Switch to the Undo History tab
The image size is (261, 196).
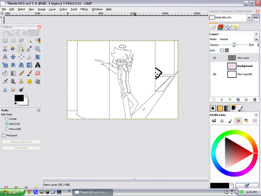coord(235,27)
